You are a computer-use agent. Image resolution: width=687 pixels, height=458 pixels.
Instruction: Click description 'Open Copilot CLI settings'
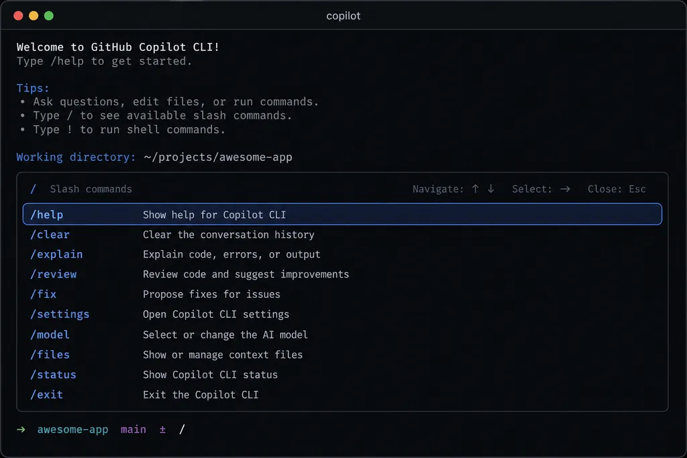(216, 314)
